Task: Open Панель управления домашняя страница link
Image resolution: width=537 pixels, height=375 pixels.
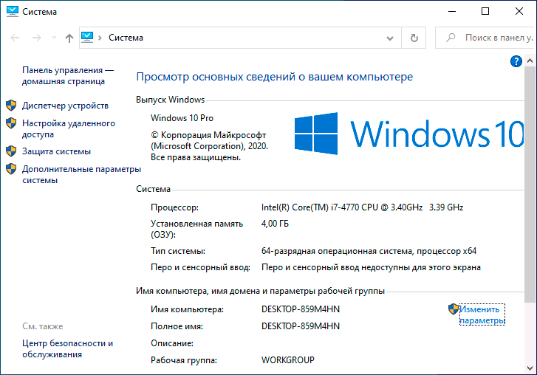Action: coord(68,75)
